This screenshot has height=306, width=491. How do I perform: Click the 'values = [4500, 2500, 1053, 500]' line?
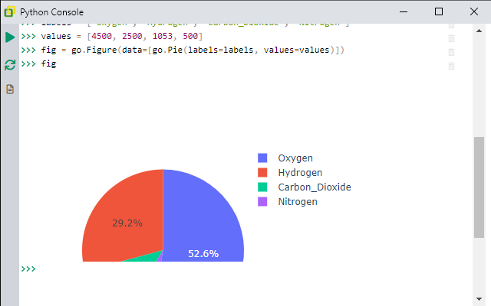click(122, 36)
